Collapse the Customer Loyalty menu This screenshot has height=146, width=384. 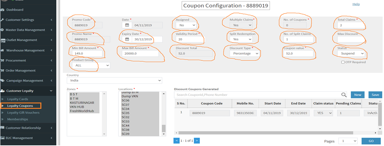pos(51,91)
